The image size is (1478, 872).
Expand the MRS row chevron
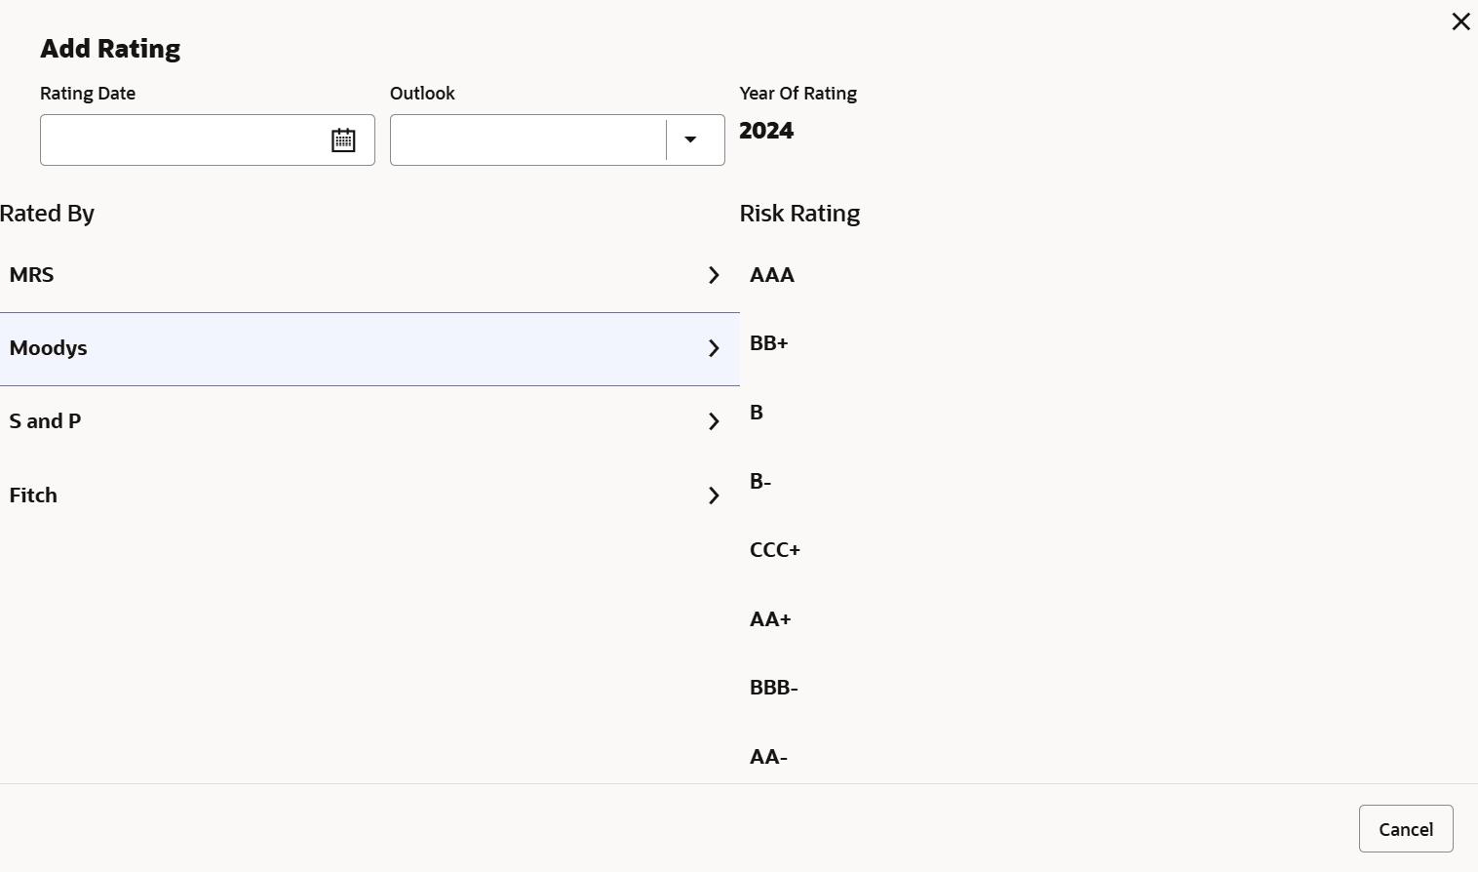(x=714, y=275)
